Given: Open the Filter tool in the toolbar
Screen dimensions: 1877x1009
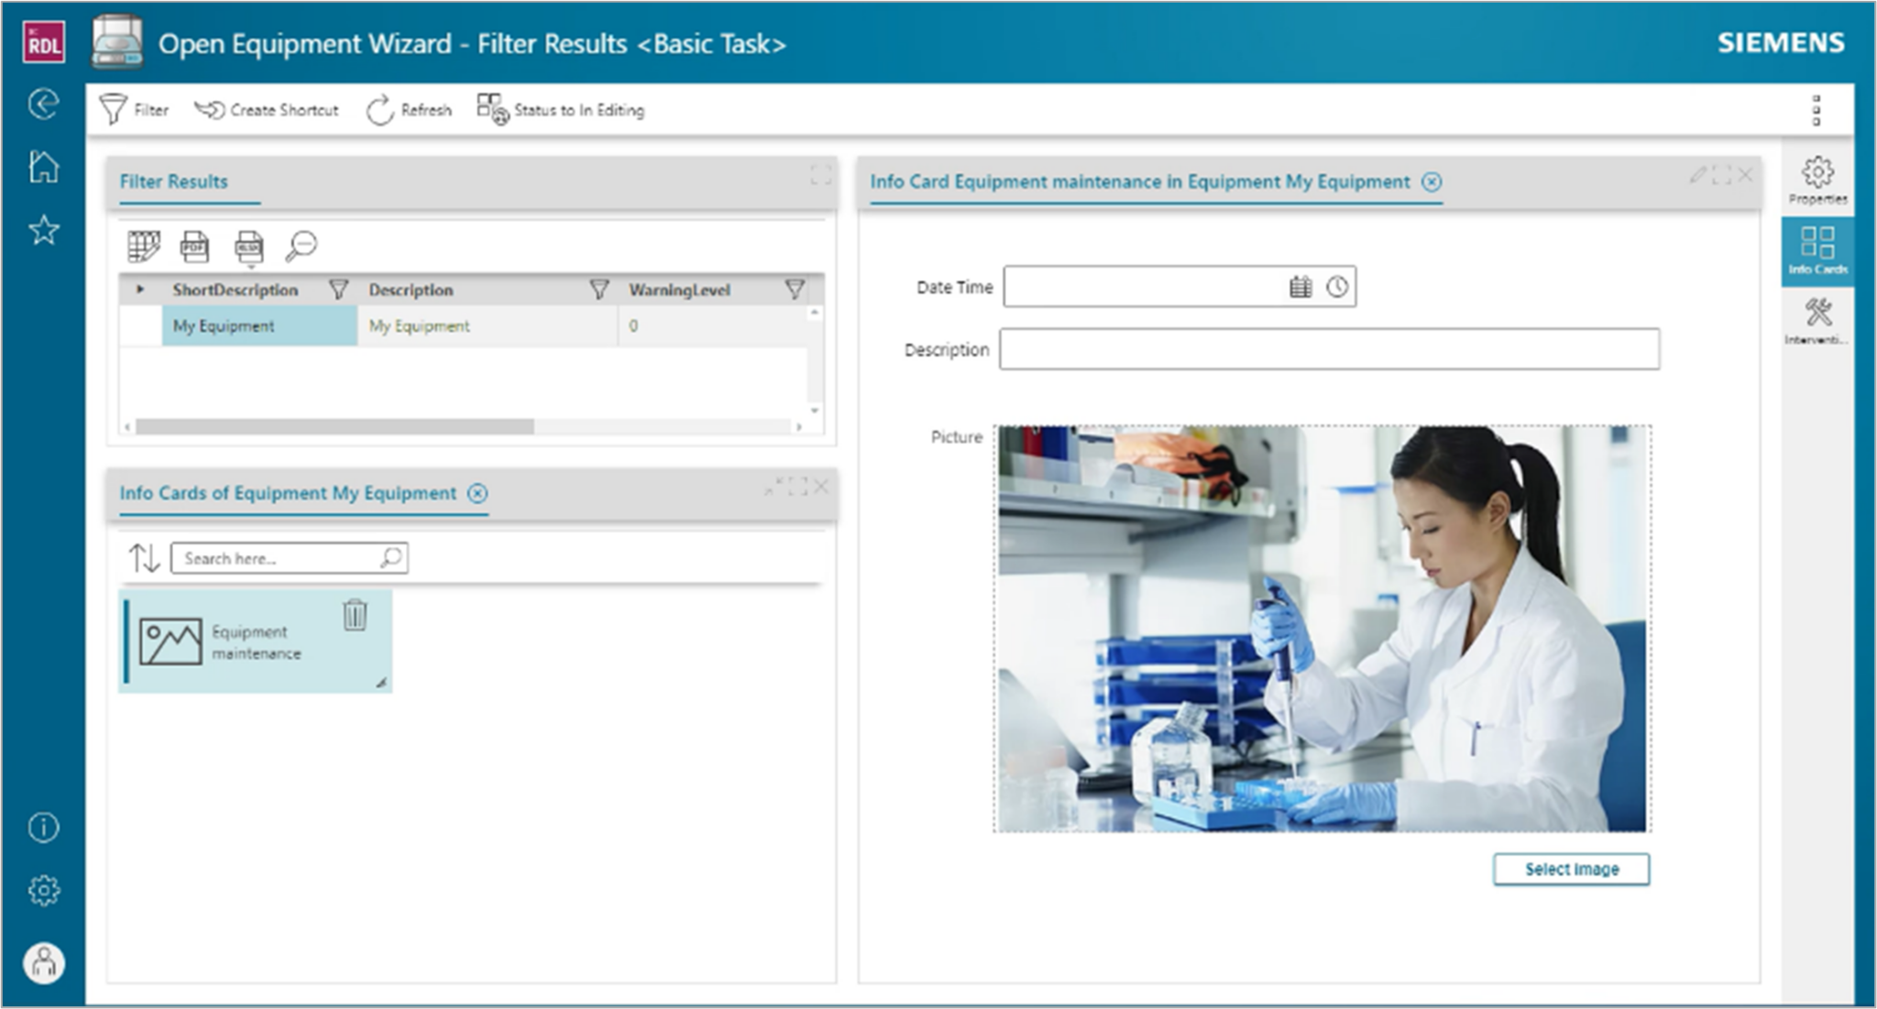Looking at the screenshot, I should 136,109.
